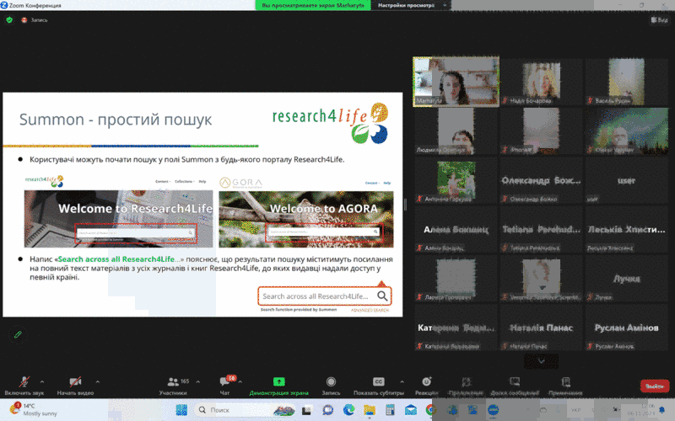Select Руслан Амінов participant tile

point(626,328)
